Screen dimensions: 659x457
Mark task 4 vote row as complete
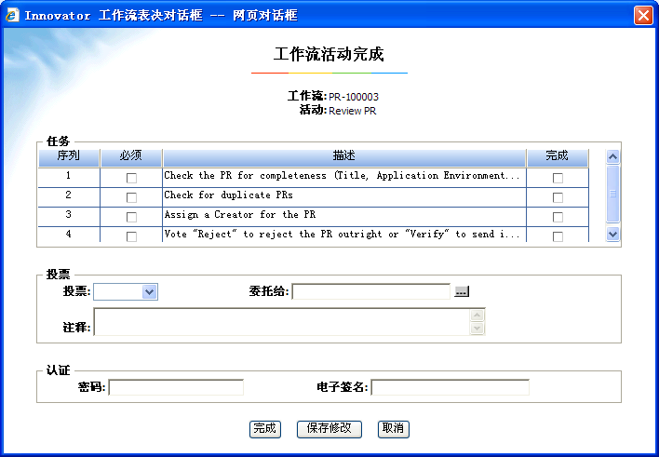coord(558,236)
